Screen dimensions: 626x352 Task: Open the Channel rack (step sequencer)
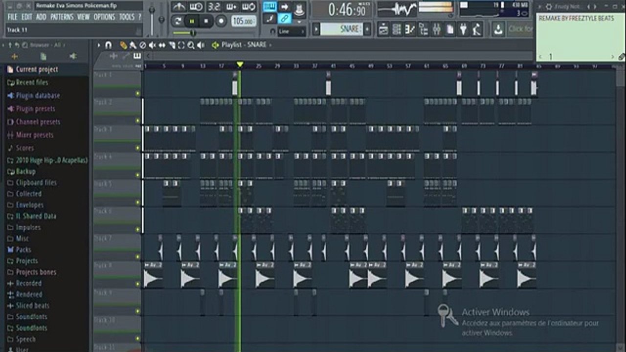[x=397, y=29]
